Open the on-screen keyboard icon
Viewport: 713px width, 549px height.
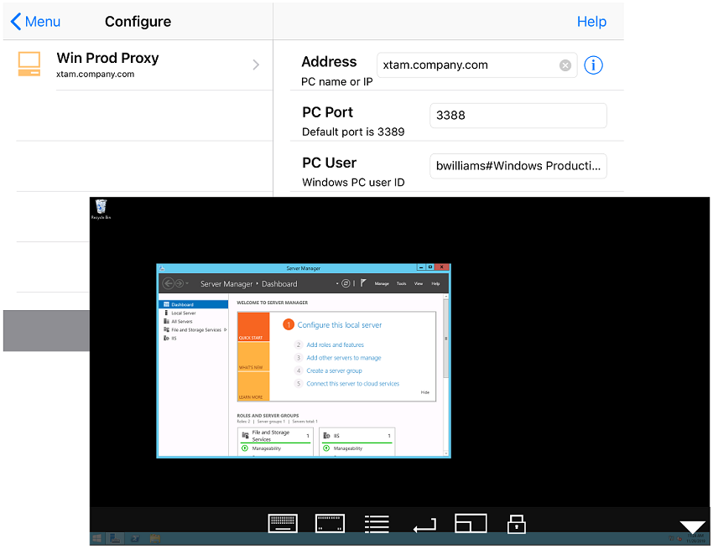pyautogui.click(x=283, y=523)
